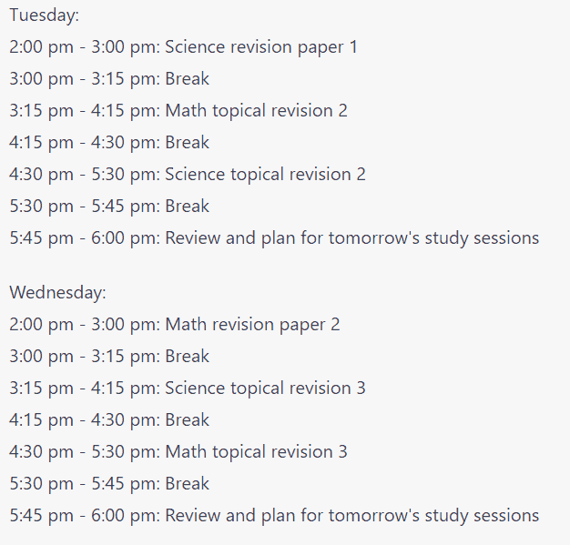570x545 pixels.
Task: Click the 2:00 pm time under Wednesday
Action: coord(41,325)
